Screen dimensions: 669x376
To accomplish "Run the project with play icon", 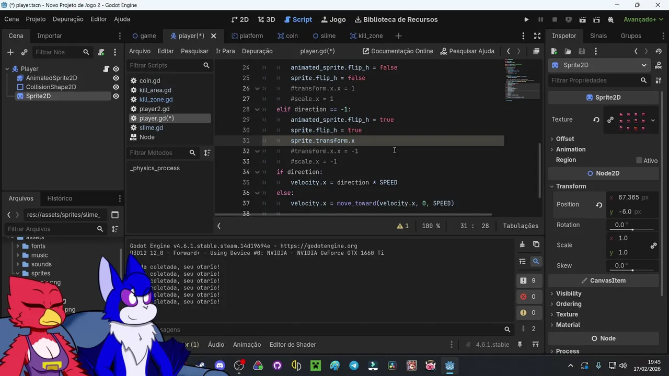I will (x=526, y=19).
